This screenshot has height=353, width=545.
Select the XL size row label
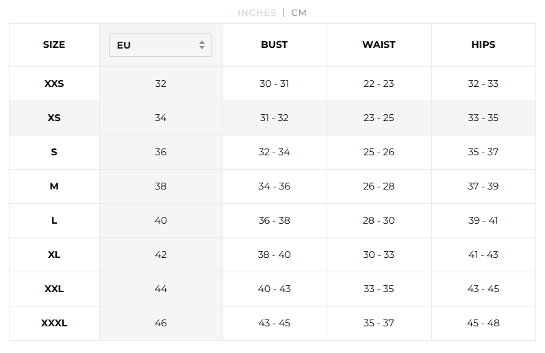click(54, 254)
